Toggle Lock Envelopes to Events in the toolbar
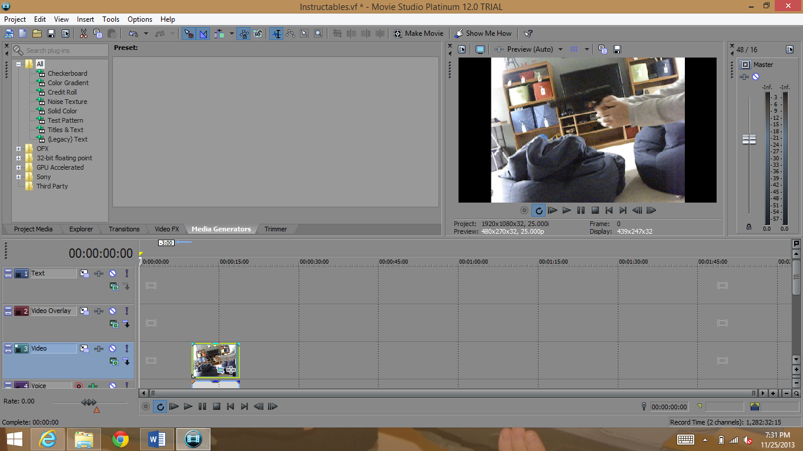 pyautogui.click(x=244, y=33)
